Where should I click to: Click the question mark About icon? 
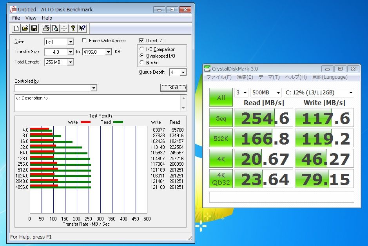click(x=73, y=29)
